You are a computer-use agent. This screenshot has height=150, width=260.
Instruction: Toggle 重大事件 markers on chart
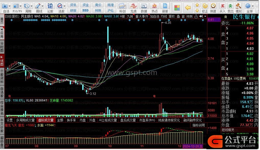pyautogui.click(x=142, y=16)
